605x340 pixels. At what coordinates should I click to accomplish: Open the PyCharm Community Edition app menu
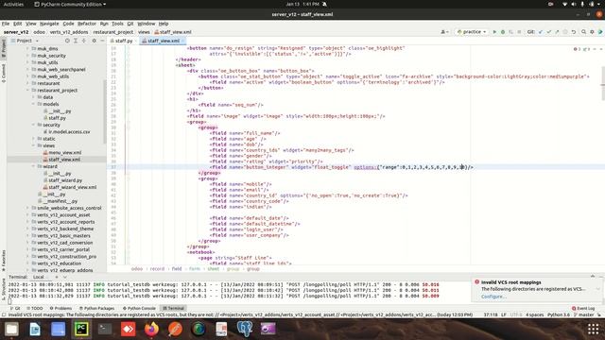coord(70,4)
